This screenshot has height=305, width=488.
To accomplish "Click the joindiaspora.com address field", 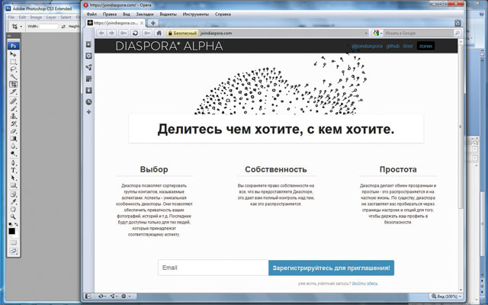I will 281,33.
